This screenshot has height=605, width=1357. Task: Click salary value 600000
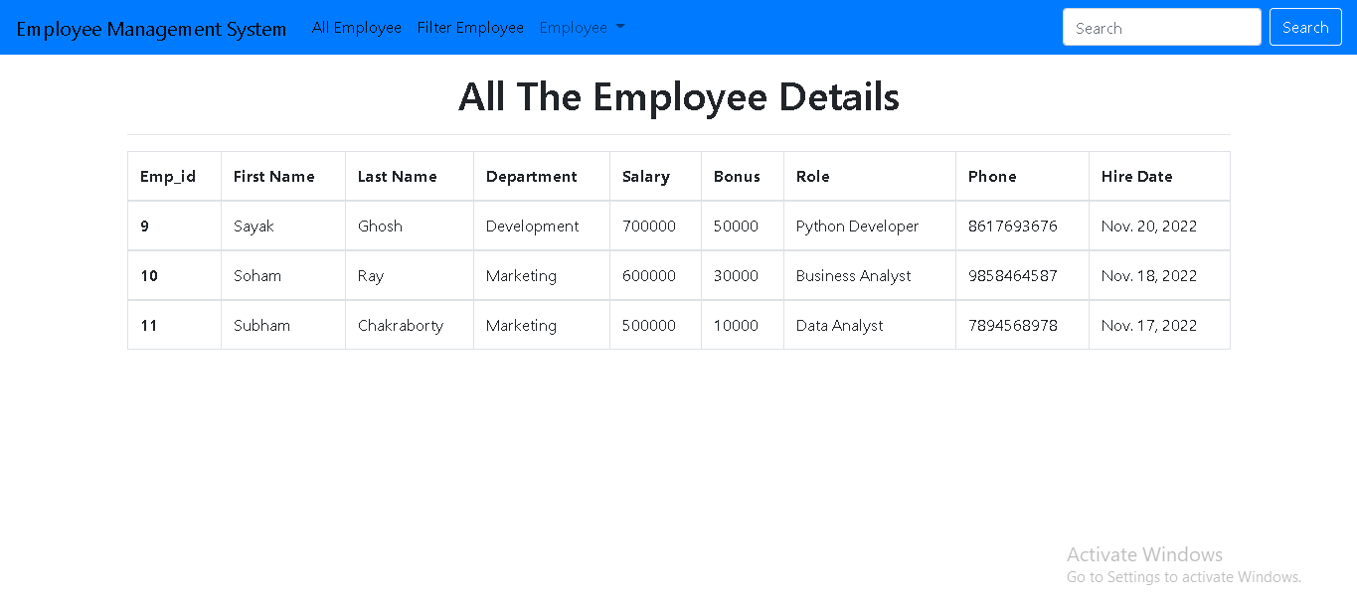pyautogui.click(x=649, y=276)
